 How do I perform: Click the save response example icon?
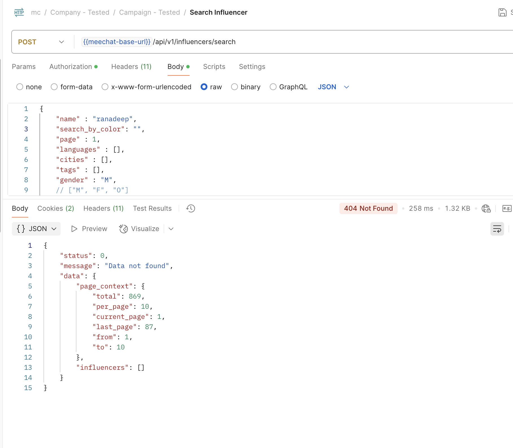507,208
